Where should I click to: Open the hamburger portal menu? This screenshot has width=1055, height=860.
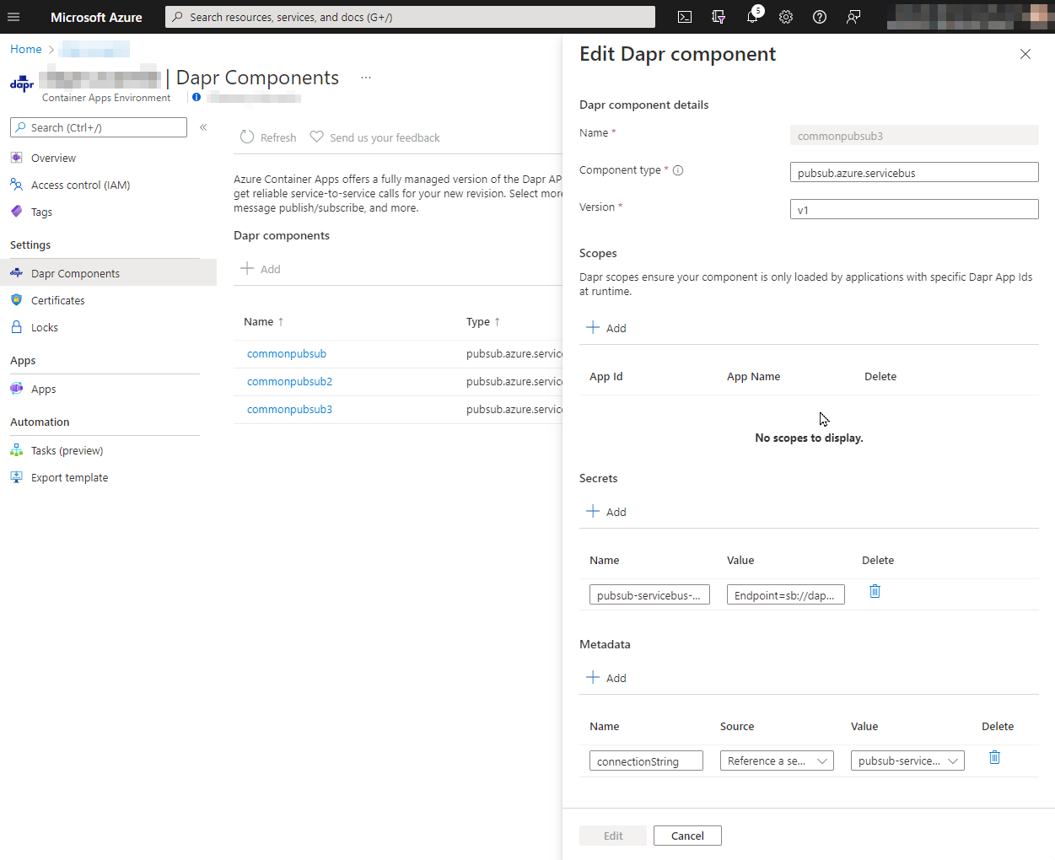[13, 17]
